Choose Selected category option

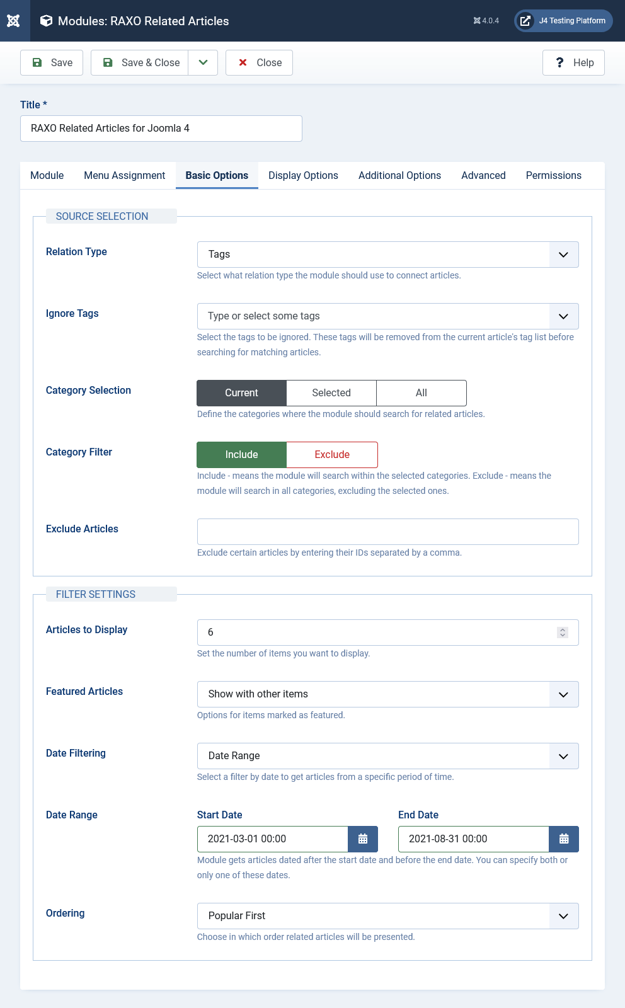331,393
